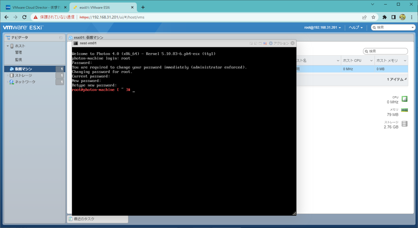Click the keyboard layout flag icon
Image resolution: width=418 pixels, height=228 pixels.
pyautogui.click(x=265, y=43)
